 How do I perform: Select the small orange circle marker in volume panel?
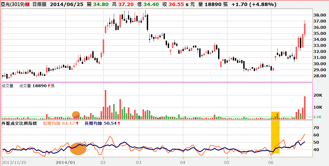pos(76,114)
